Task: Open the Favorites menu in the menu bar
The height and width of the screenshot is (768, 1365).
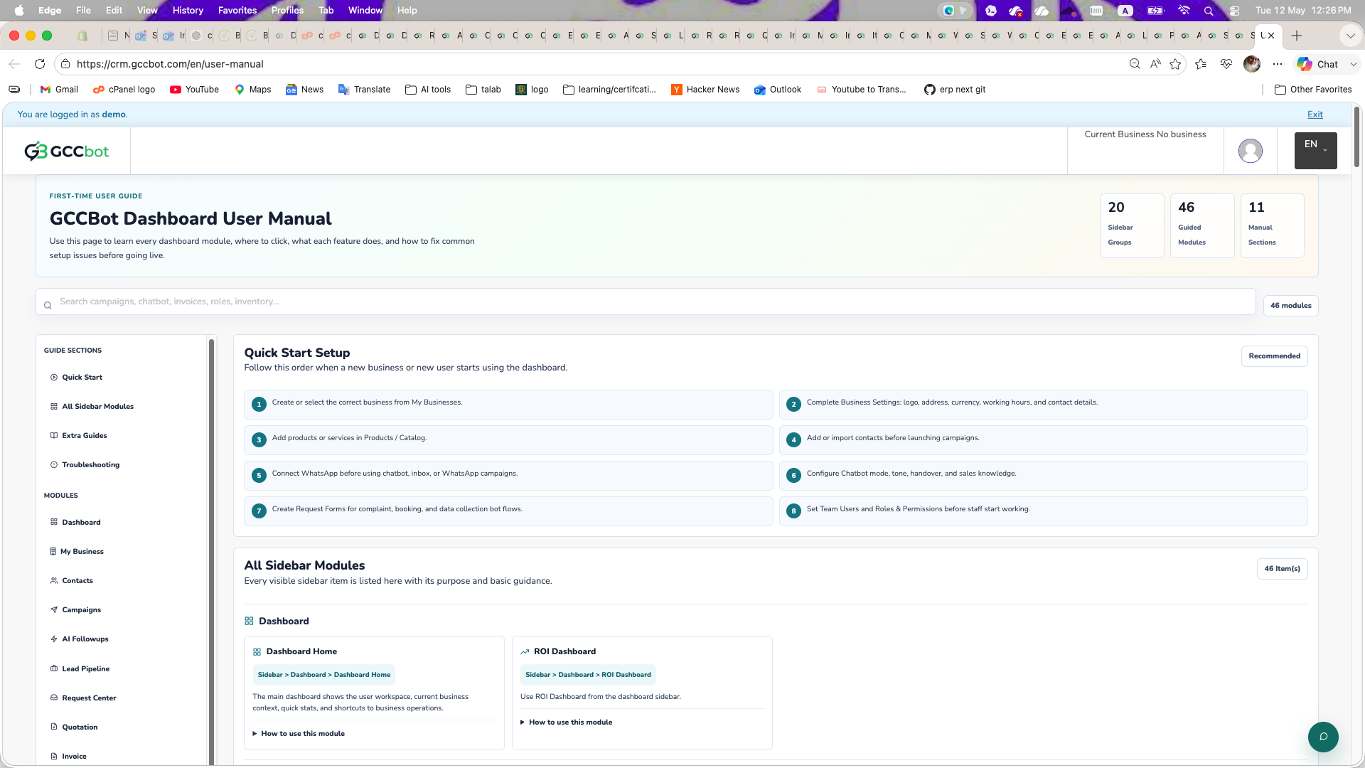Action: (237, 10)
